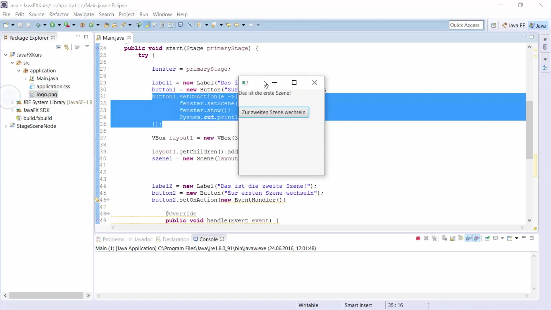551x310 pixels.
Task: Collapse the src folder node
Action: (x=12, y=63)
